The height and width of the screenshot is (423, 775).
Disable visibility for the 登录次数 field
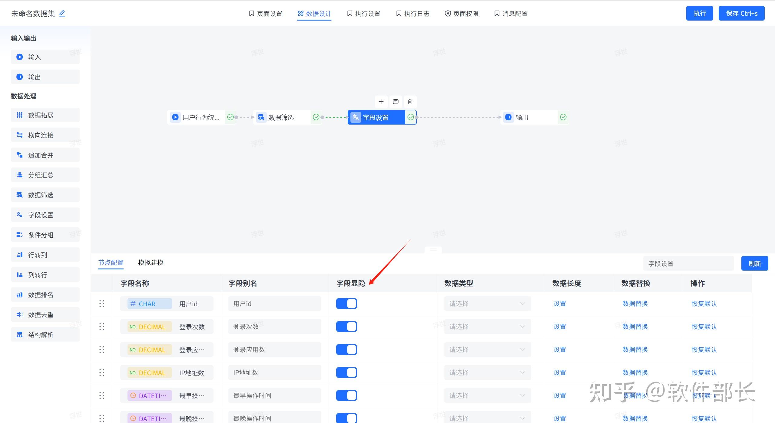[346, 326]
